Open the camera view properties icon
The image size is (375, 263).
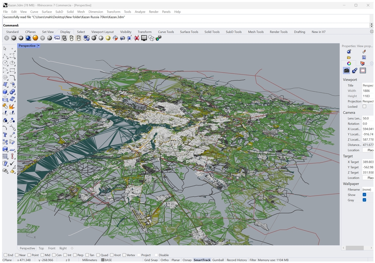click(346, 71)
